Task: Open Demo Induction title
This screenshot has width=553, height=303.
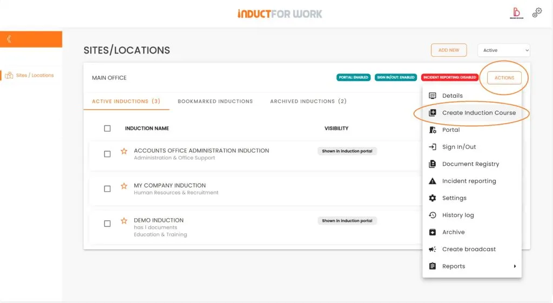Action: coord(159,220)
